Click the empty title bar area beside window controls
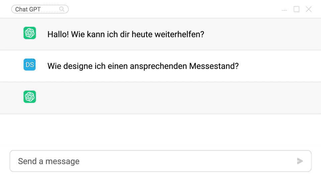 (x=174, y=9)
